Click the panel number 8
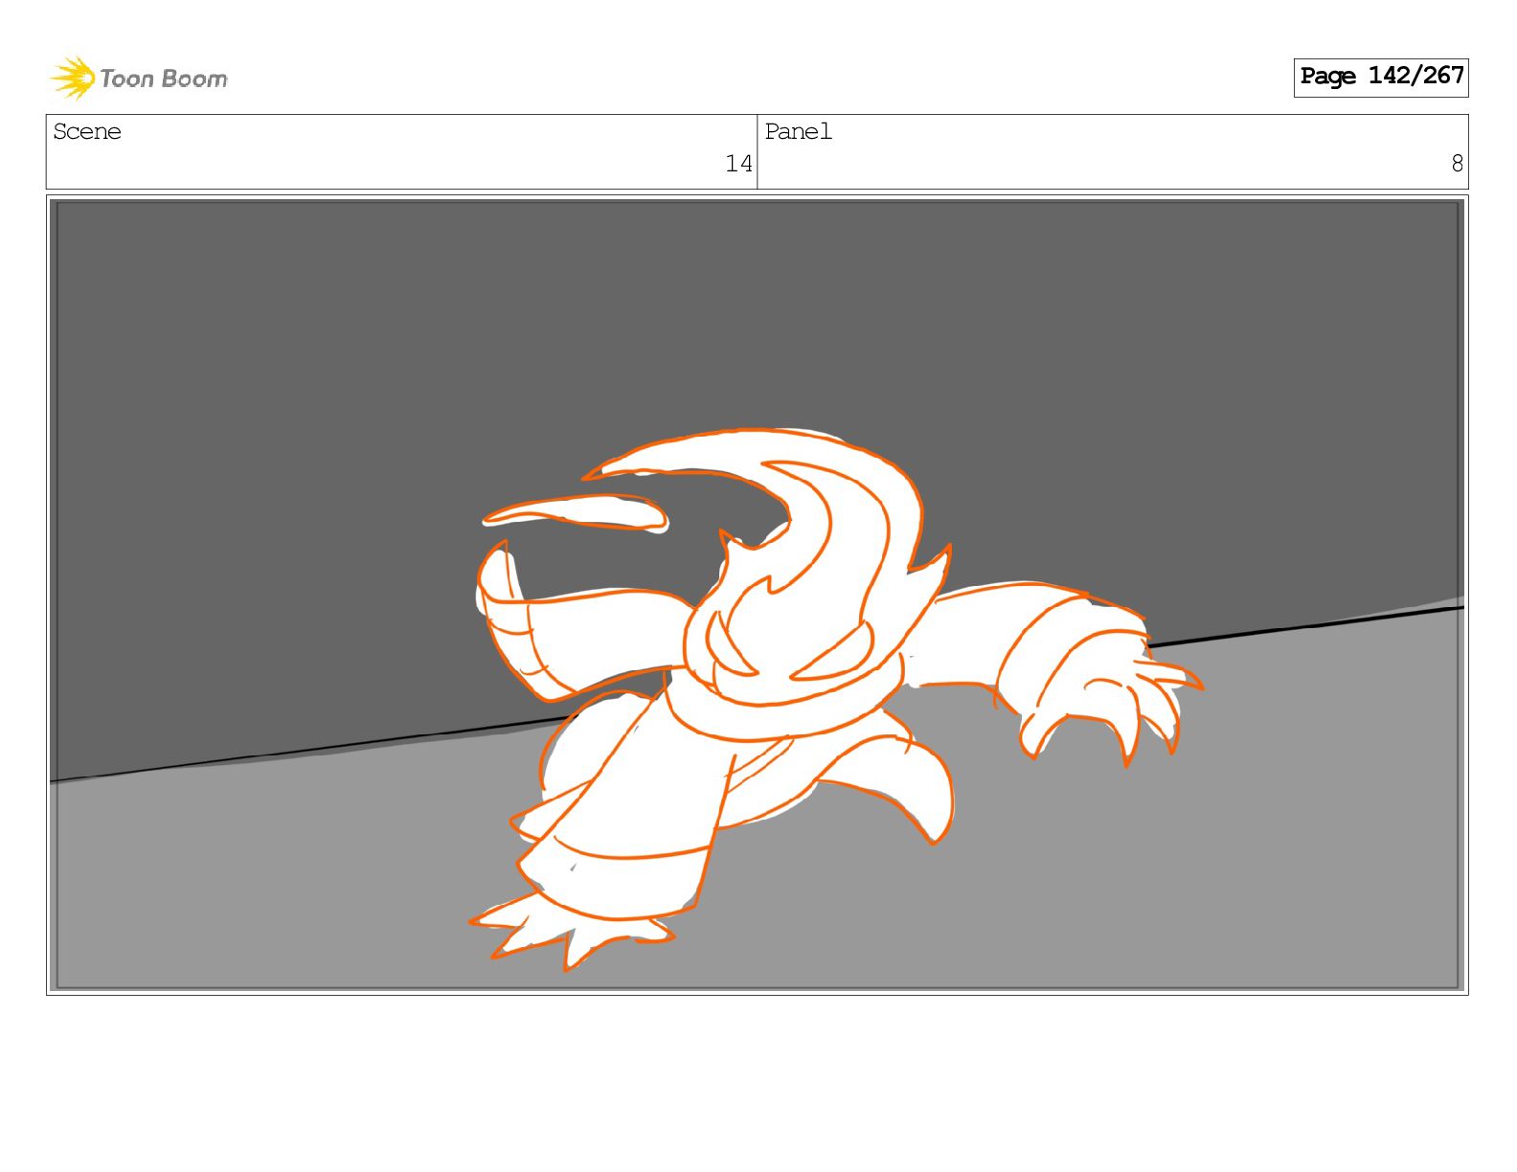 pyautogui.click(x=1457, y=164)
